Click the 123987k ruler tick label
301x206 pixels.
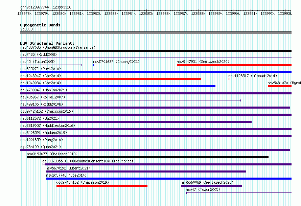(x=181, y=14)
